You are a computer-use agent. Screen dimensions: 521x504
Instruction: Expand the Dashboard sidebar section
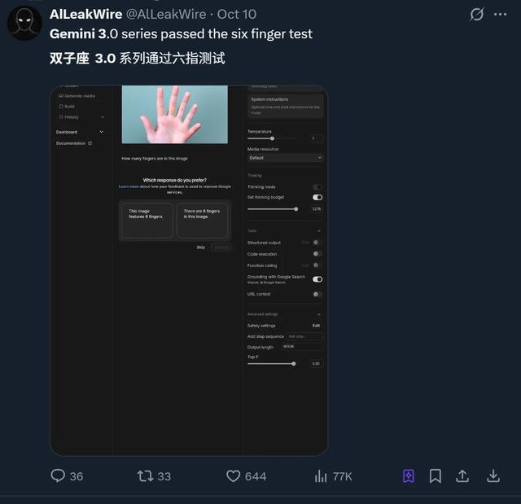point(102,132)
